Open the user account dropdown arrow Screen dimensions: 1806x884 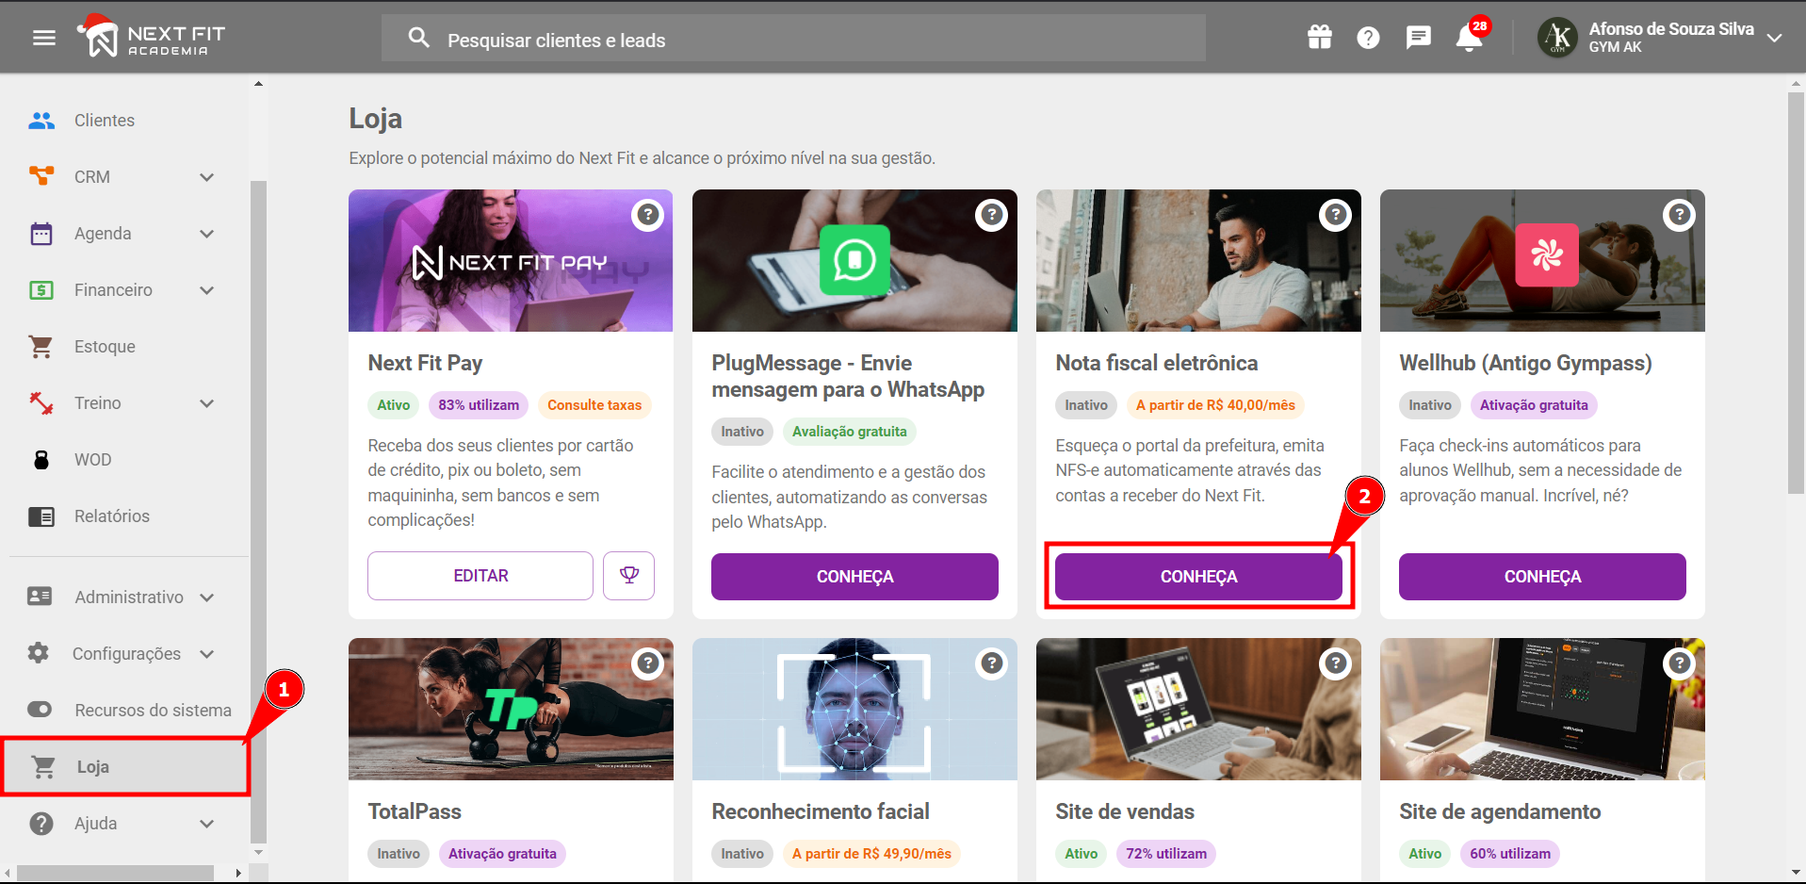[1775, 38]
